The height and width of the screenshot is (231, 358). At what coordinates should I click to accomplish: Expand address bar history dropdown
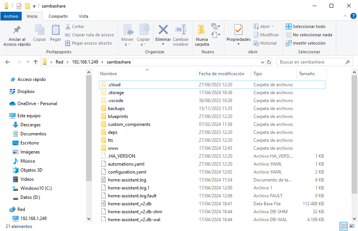coord(262,62)
